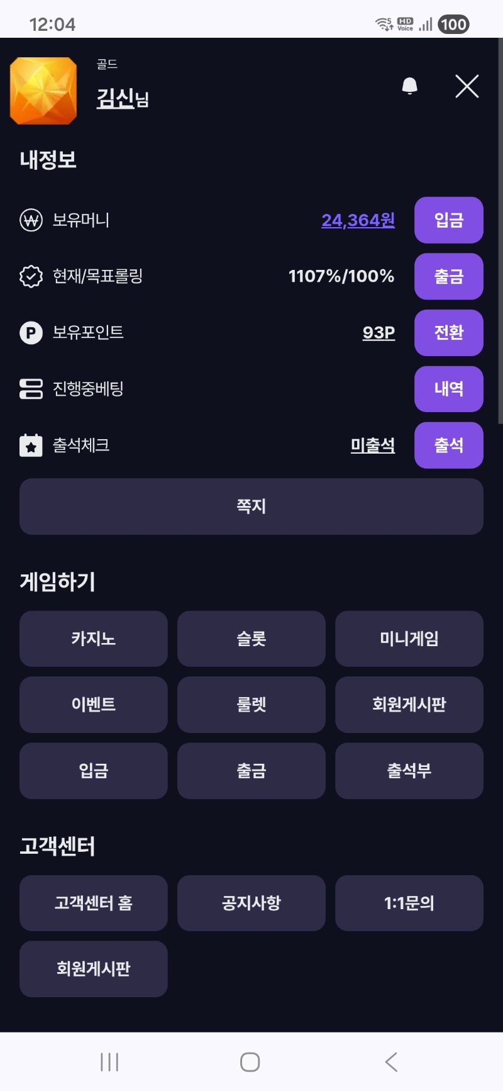Open the 카지노 game menu

click(x=94, y=639)
